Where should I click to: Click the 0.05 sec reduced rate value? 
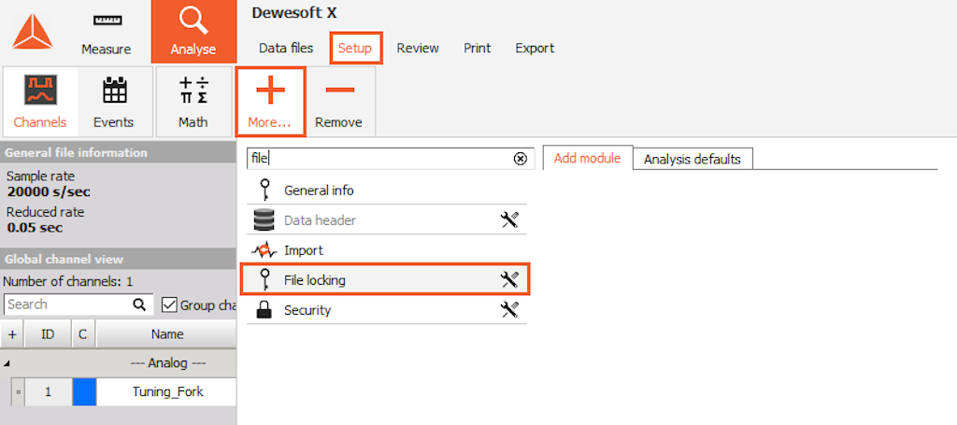click(35, 228)
